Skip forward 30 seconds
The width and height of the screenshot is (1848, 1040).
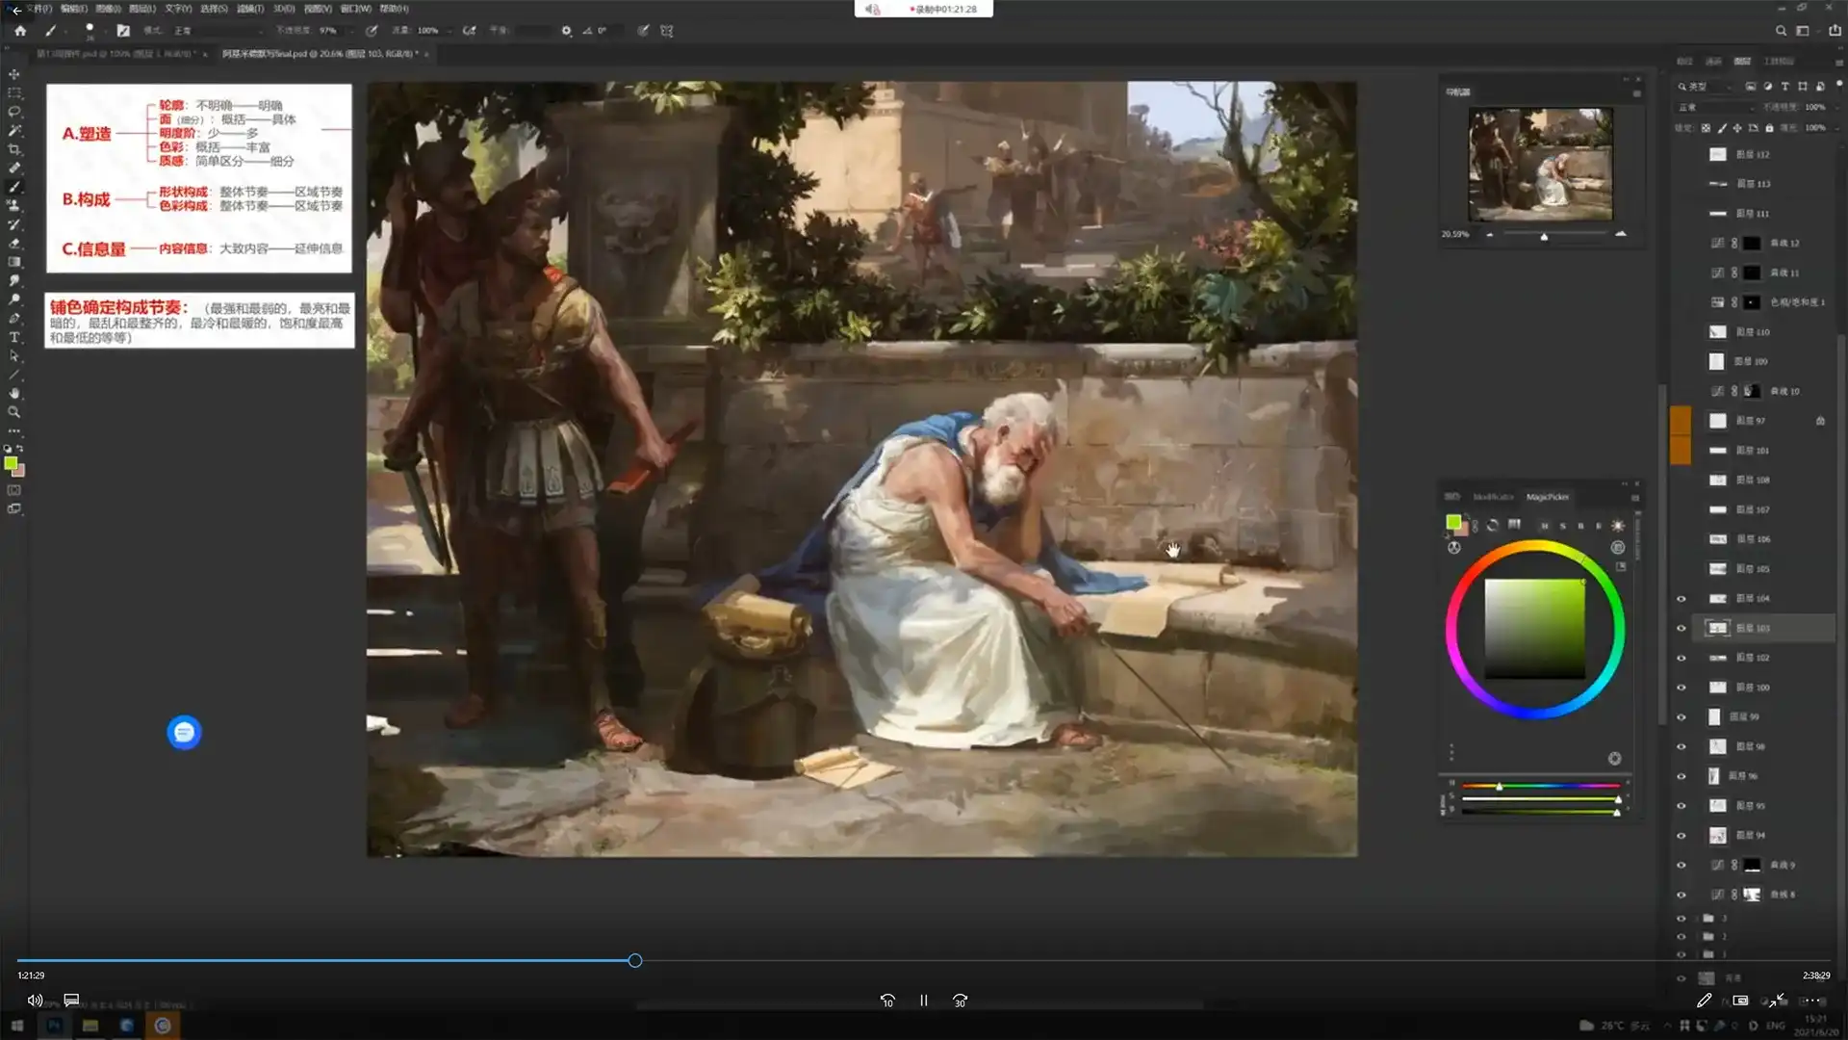(x=960, y=1001)
